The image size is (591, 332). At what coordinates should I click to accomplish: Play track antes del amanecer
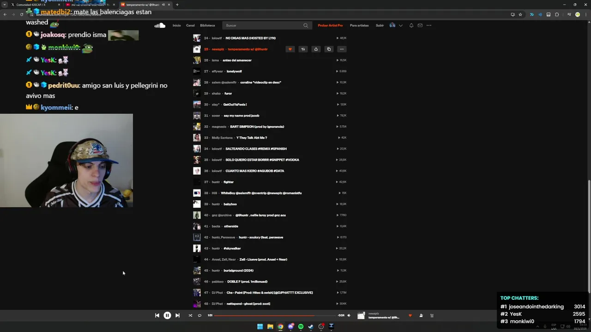point(237,60)
